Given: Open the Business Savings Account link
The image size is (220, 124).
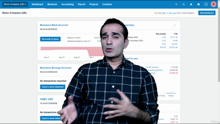Looking at the screenshot, I should tap(56, 68).
